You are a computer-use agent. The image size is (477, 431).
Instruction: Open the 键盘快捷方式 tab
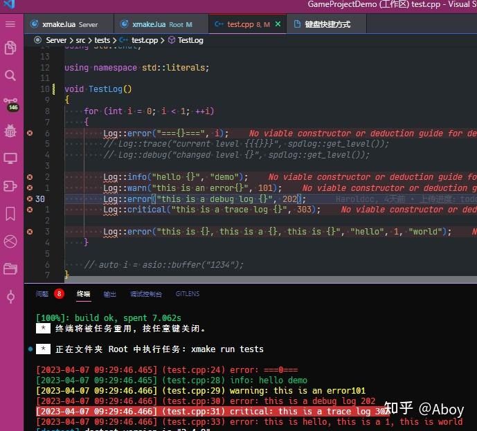(327, 24)
